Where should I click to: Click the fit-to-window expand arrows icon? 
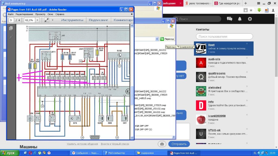(46, 20)
